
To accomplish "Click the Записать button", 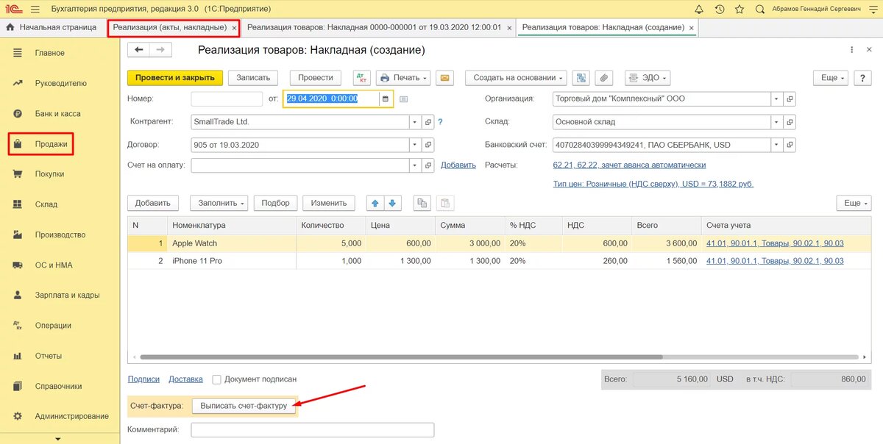I will 253,77.
